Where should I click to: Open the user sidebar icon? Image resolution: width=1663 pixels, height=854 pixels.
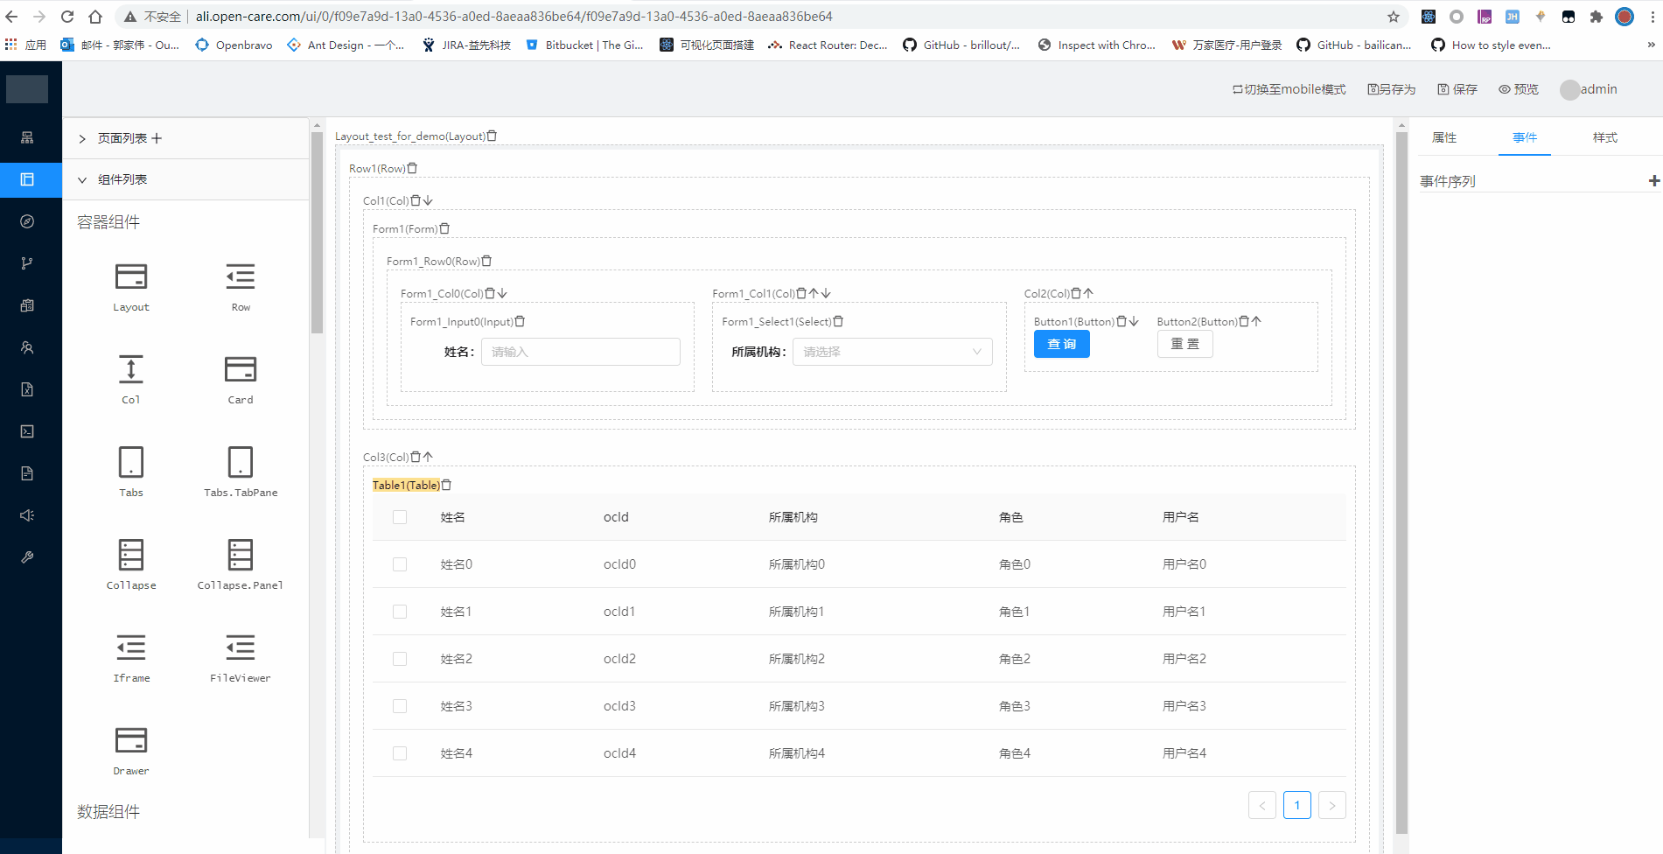[x=27, y=347]
